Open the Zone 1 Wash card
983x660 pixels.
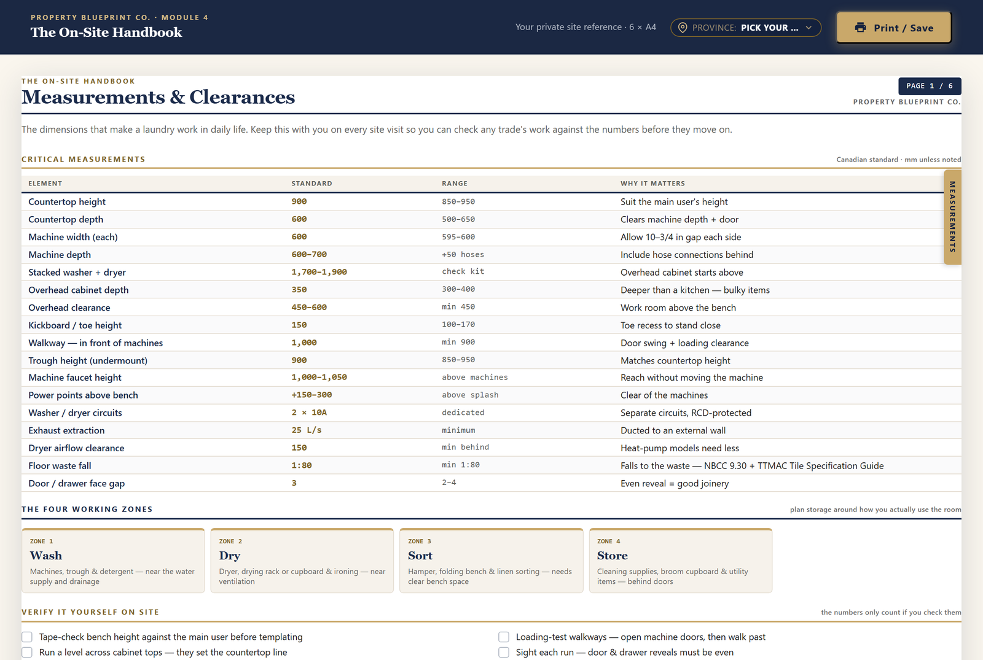pyautogui.click(x=113, y=561)
